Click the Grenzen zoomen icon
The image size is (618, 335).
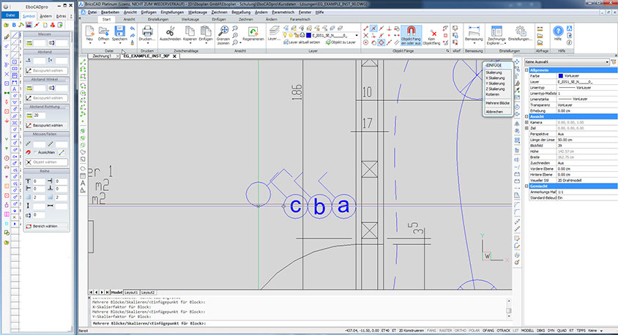pyautogui.click(x=223, y=31)
